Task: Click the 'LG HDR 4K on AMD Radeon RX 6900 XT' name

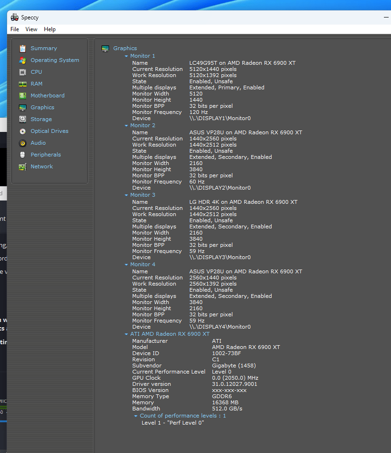Action: pos(243,202)
